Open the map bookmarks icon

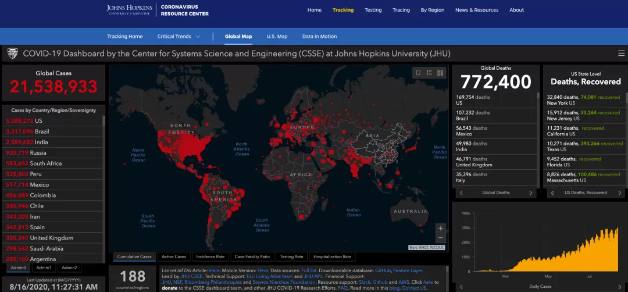[418, 73]
